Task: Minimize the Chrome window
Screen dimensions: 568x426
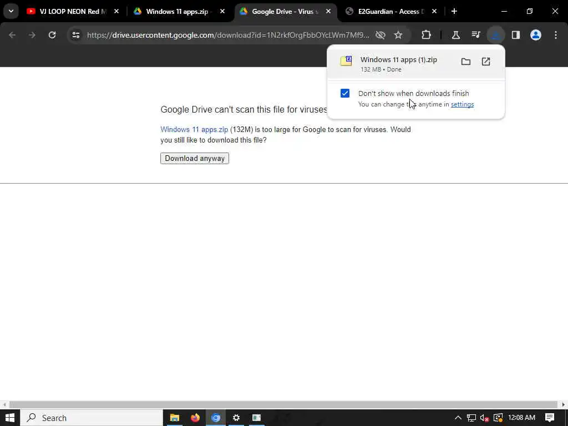Action: click(504, 11)
